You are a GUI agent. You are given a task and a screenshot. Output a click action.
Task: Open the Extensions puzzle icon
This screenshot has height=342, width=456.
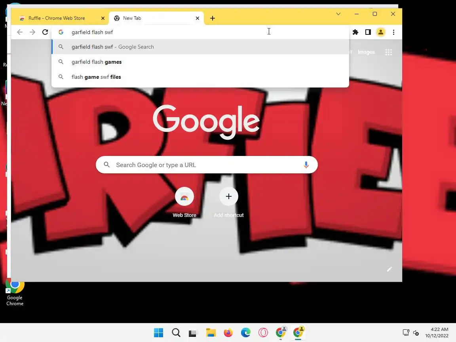(355, 32)
